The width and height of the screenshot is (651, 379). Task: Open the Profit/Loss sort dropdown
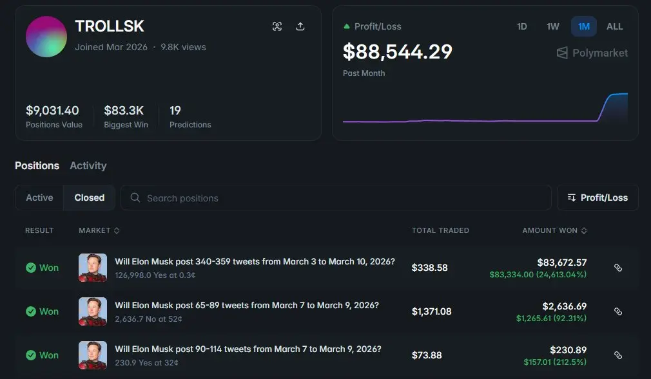point(598,198)
